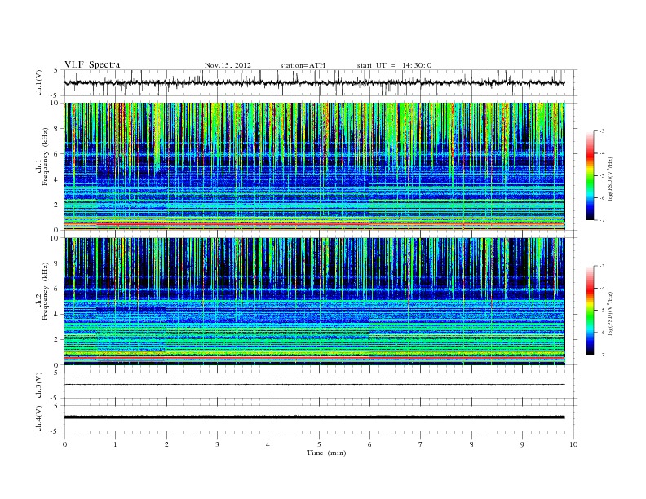Click the "ch.3(V)" vertical axis label
646x499 pixels.
click(39, 386)
